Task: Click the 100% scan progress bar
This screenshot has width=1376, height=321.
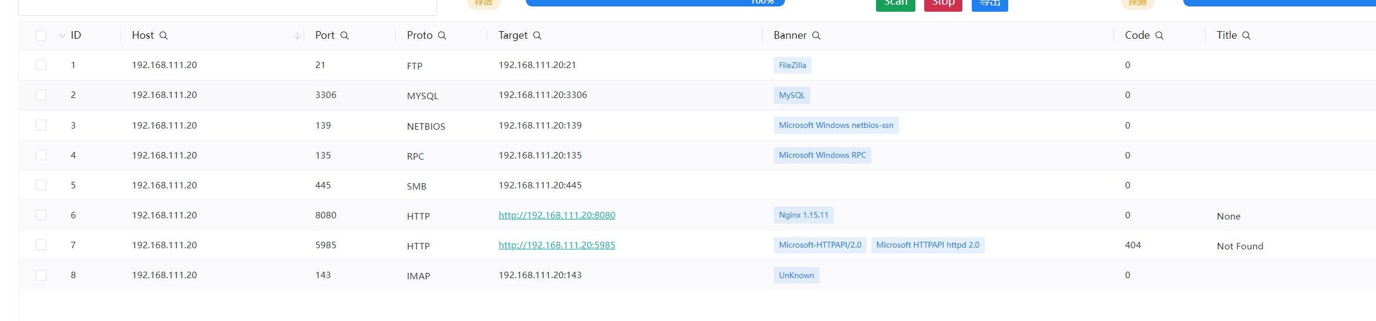Action: click(x=655, y=2)
